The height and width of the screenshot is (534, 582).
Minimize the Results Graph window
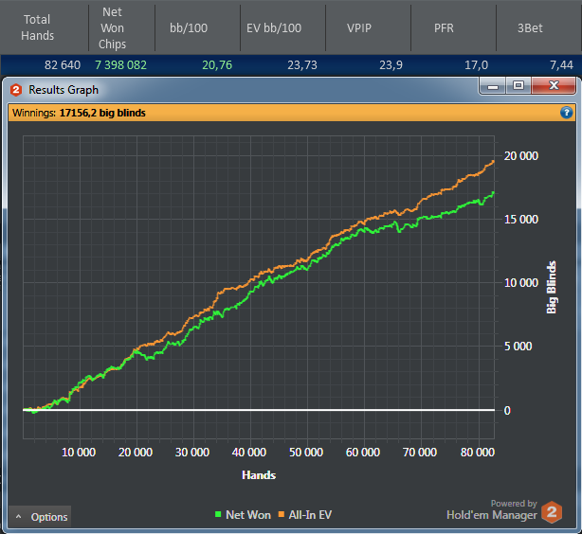coord(493,86)
